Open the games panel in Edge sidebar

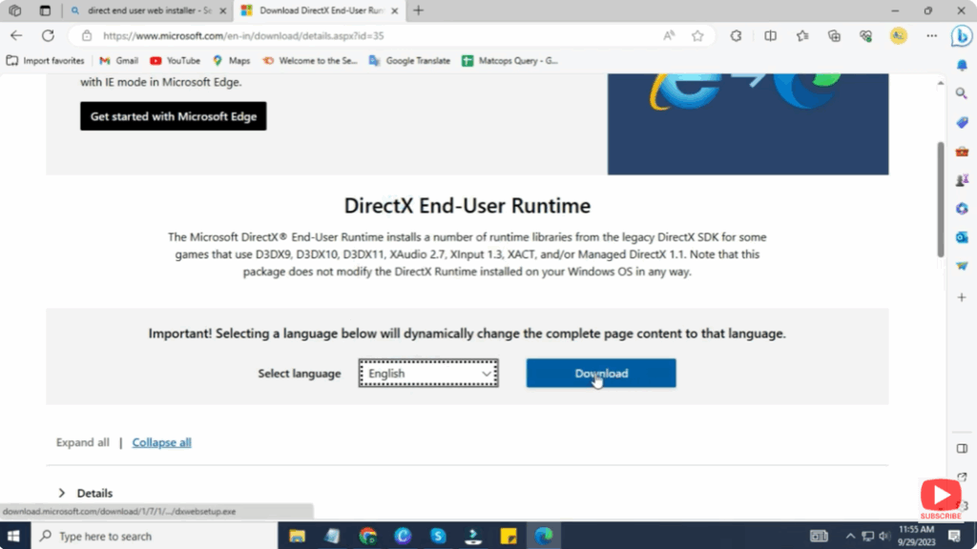pos(962,179)
